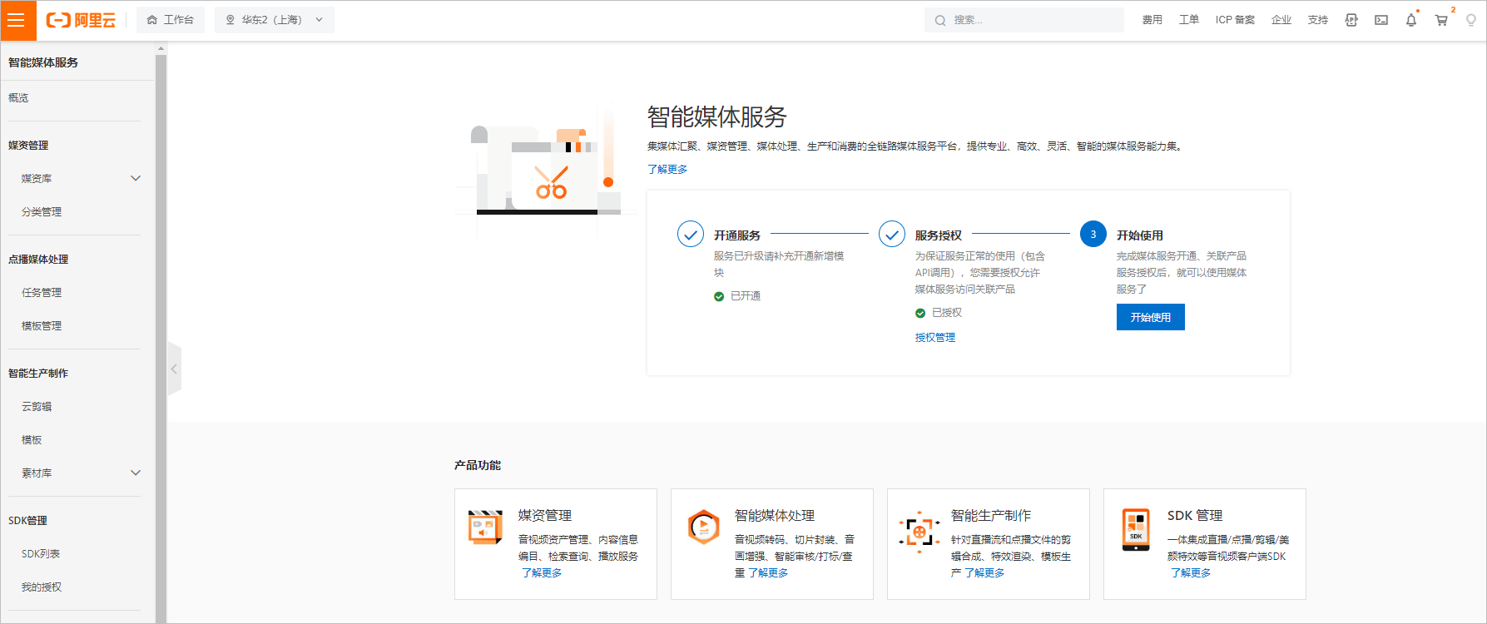Open 我的授权 in the sidebar

42,587
